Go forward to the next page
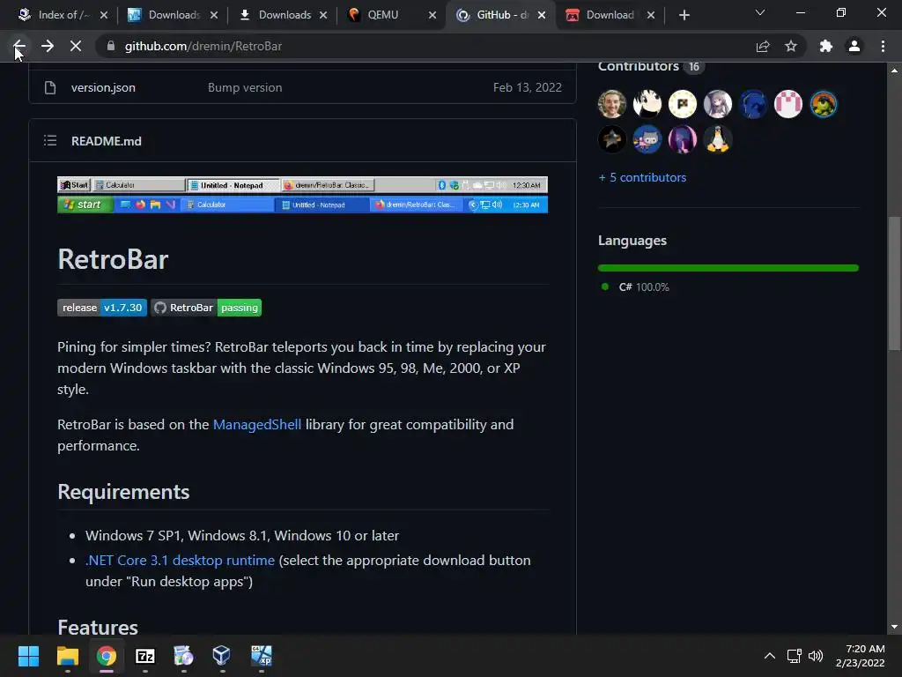The width and height of the screenshot is (902, 677). [x=48, y=46]
